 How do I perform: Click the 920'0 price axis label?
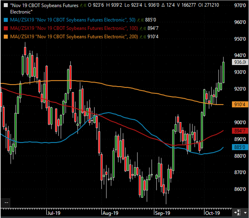240,89
